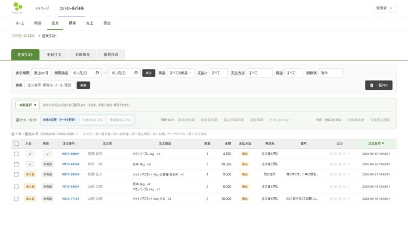Switch to マイページ top tab

42,8
